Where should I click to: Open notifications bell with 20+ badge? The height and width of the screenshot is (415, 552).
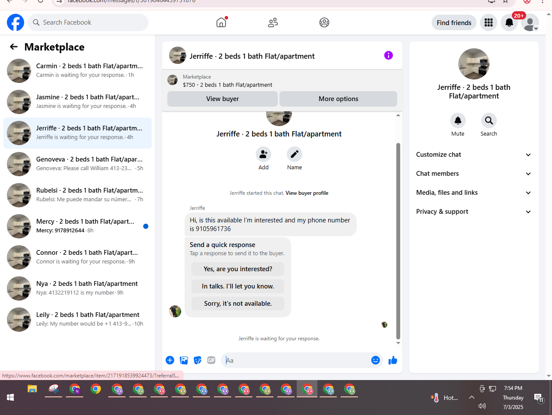pyautogui.click(x=509, y=22)
